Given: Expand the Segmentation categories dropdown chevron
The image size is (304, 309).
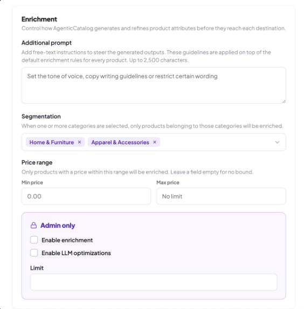Looking at the screenshot, I should coord(277,142).
